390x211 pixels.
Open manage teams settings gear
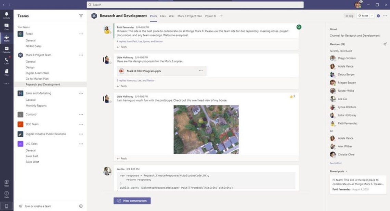(x=81, y=206)
